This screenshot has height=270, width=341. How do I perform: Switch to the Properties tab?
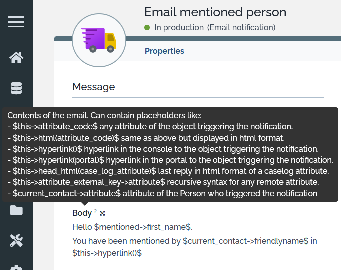(x=164, y=51)
